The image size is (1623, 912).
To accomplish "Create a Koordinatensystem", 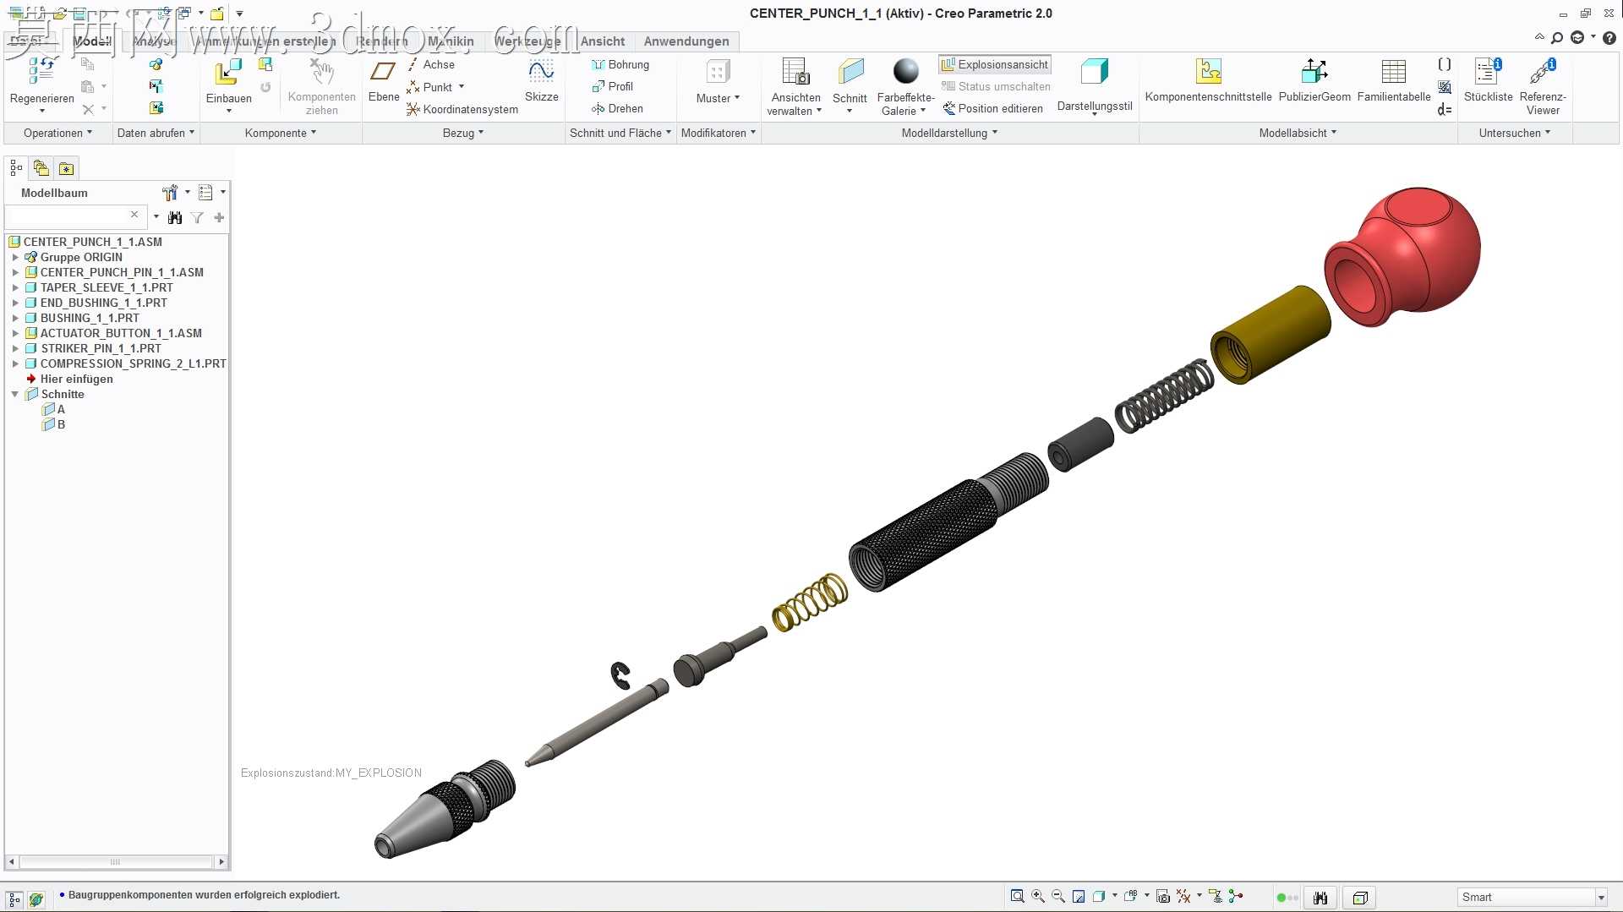I will click(x=462, y=109).
